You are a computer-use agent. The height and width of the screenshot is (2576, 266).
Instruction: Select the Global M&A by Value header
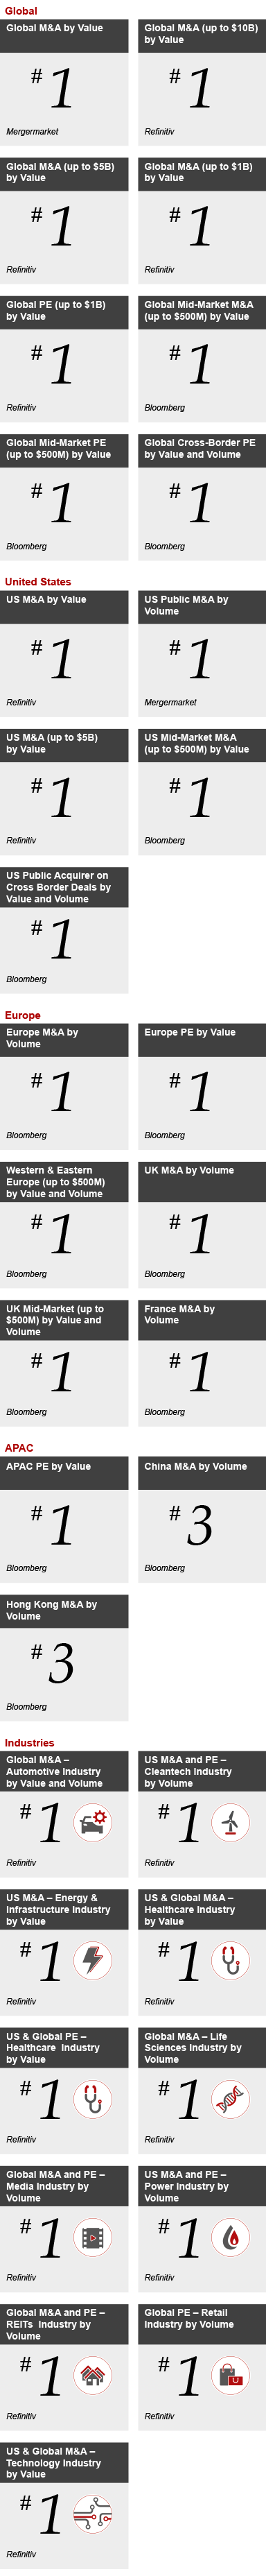pos(64,36)
